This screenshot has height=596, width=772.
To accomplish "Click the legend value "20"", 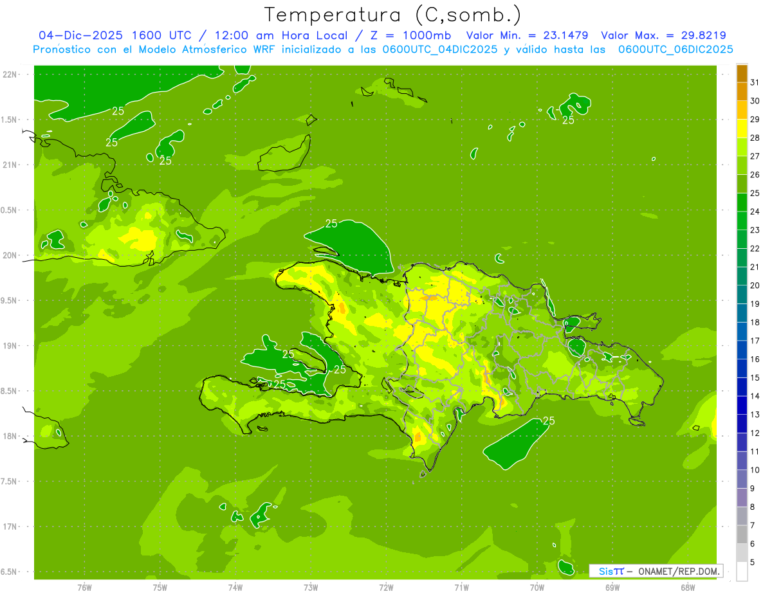I will pyautogui.click(x=755, y=285).
